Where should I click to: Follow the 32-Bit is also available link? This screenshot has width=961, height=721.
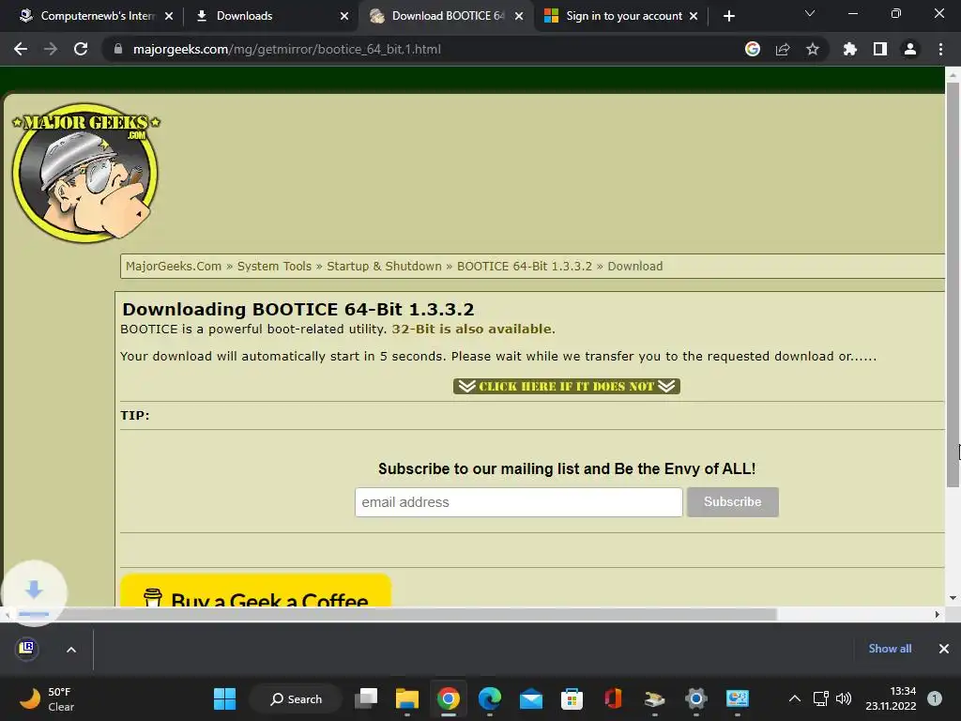473,330
